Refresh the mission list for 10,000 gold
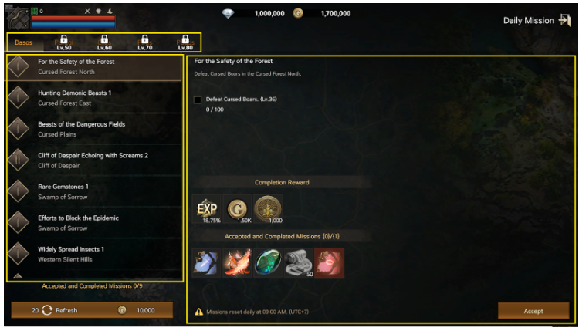The image size is (579, 331). coord(92,310)
